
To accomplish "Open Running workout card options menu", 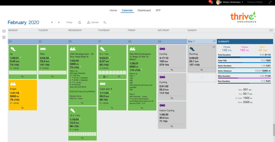I will click(x=214, y=47).
